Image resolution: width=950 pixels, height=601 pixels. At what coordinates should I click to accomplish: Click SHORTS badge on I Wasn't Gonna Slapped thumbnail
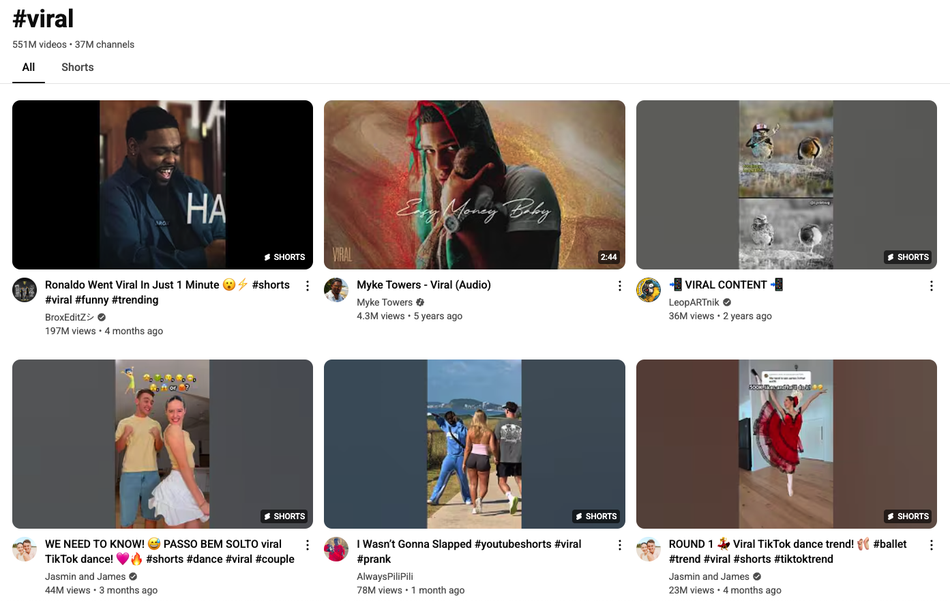[596, 516]
